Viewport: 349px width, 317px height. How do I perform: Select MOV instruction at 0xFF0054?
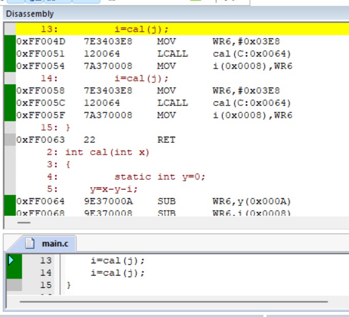click(182, 66)
